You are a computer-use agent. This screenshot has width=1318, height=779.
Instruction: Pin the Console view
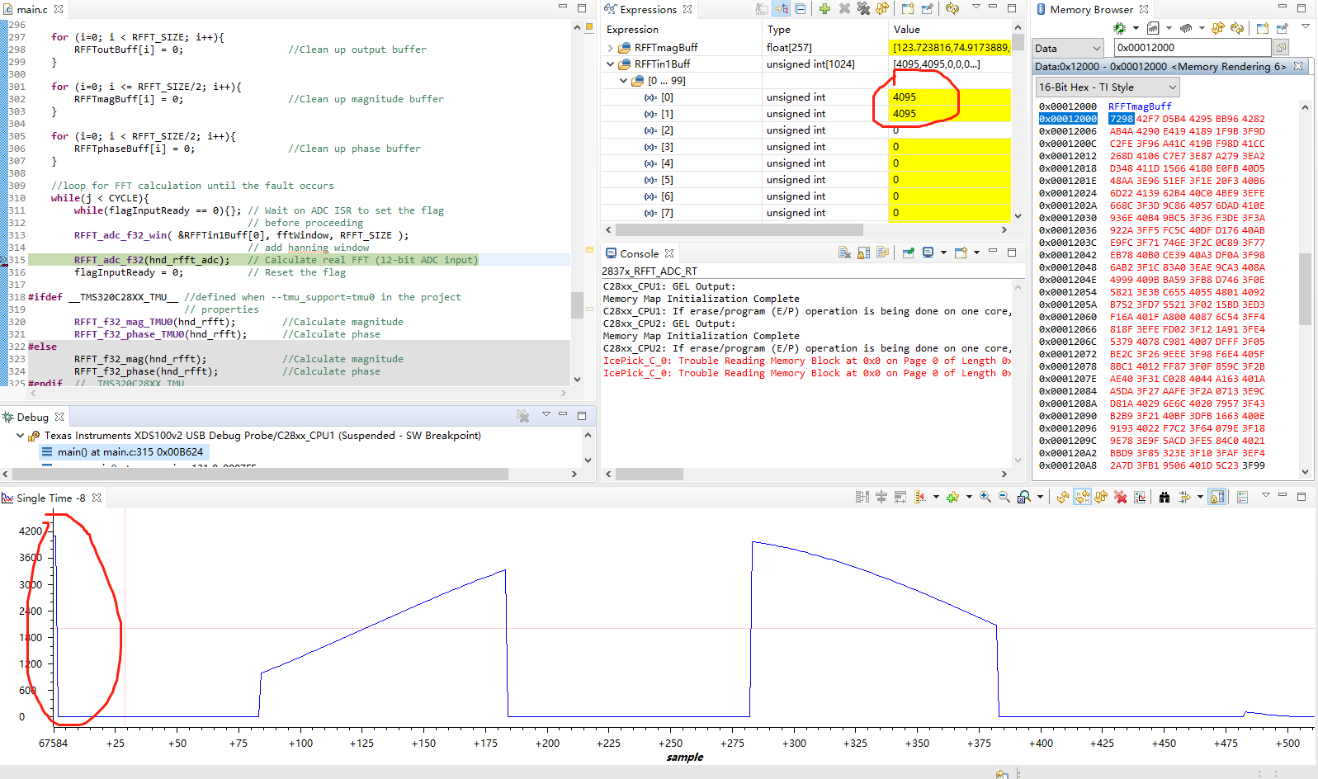tap(908, 253)
